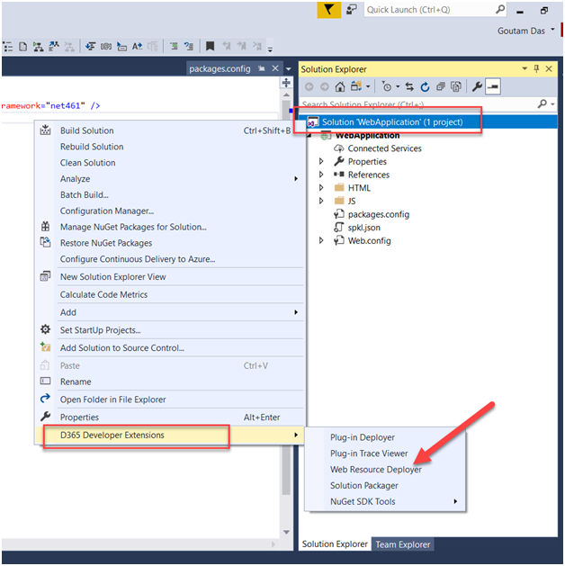Click the Solution Explorer Properties wrench icon
Image resolution: width=565 pixels, height=566 pixels.
click(477, 86)
